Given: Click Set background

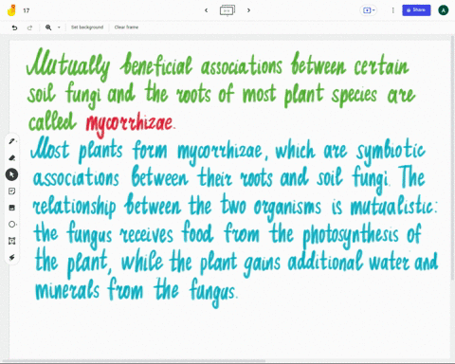Looking at the screenshot, I should [87, 27].
